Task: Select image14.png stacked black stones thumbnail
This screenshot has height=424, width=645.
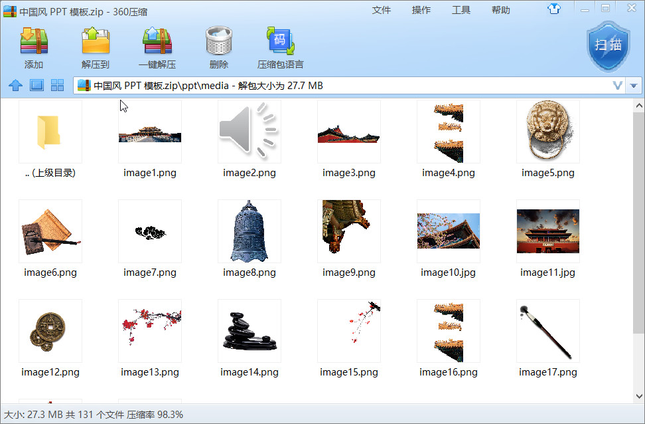Action: [x=250, y=331]
